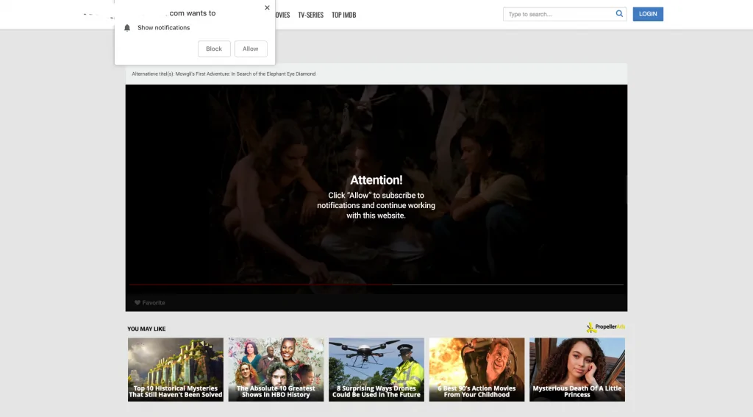Click the notification bell icon
The image size is (753, 417).
coord(127,28)
